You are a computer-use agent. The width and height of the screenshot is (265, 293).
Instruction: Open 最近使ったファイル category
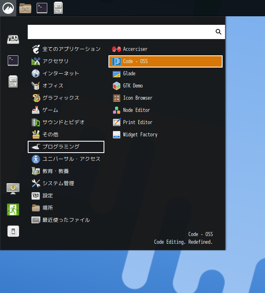pyautogui.click(x=66, y=220)
